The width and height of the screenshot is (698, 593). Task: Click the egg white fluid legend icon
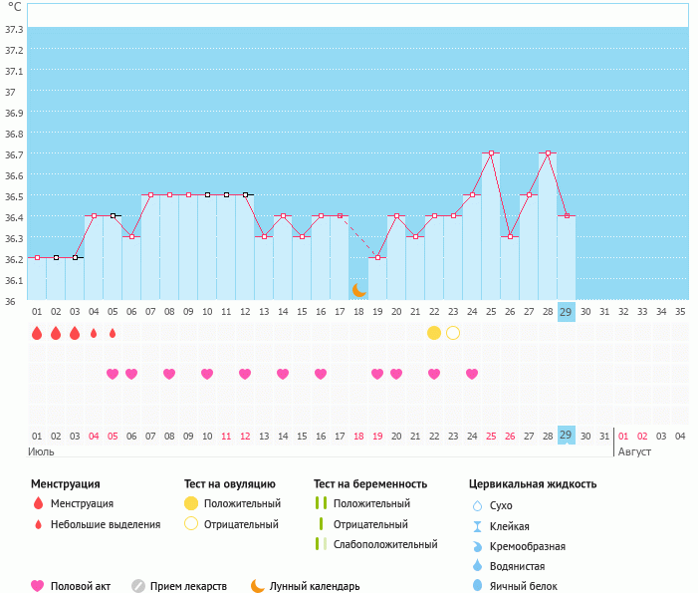tap(478, 586)
